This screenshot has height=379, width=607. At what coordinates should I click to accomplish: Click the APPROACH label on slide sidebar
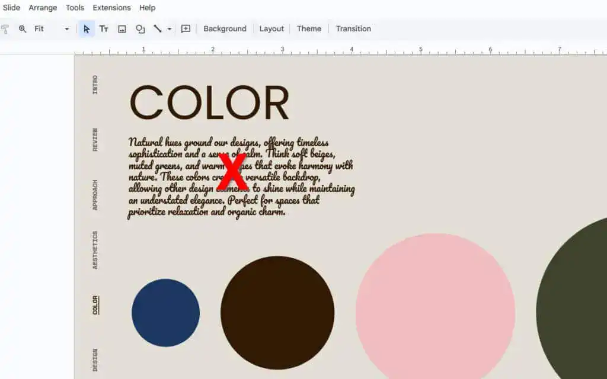pyautogui.click(x=95, y=195)
